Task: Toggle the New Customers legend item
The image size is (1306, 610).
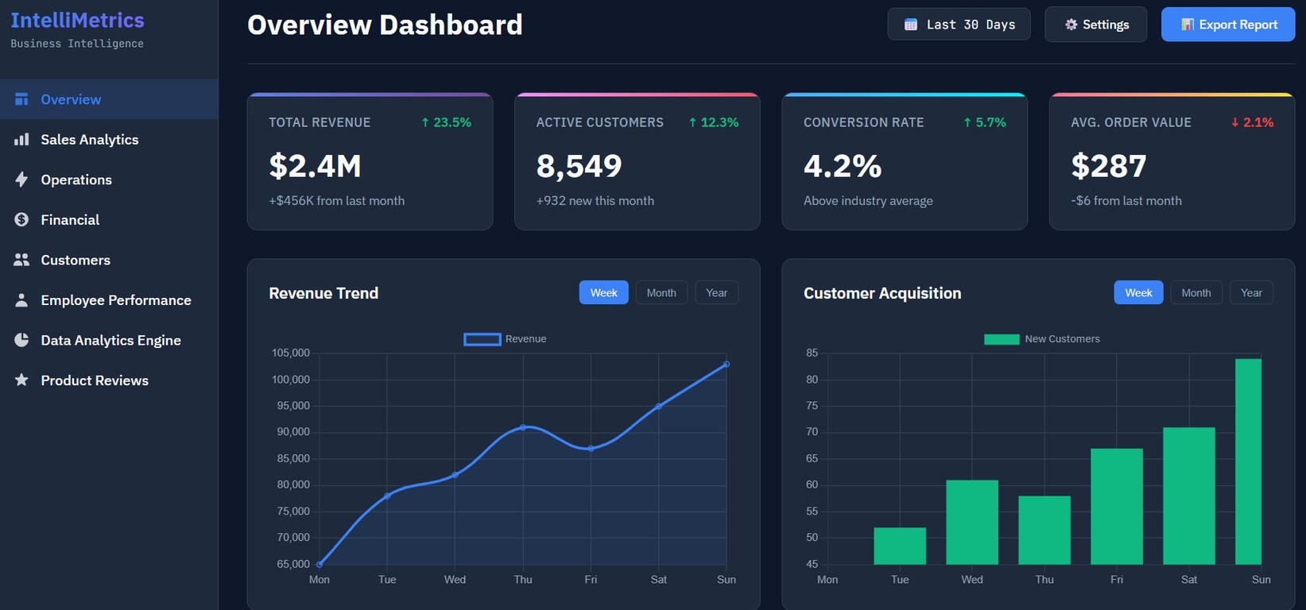Action: tap(1041, 339)
